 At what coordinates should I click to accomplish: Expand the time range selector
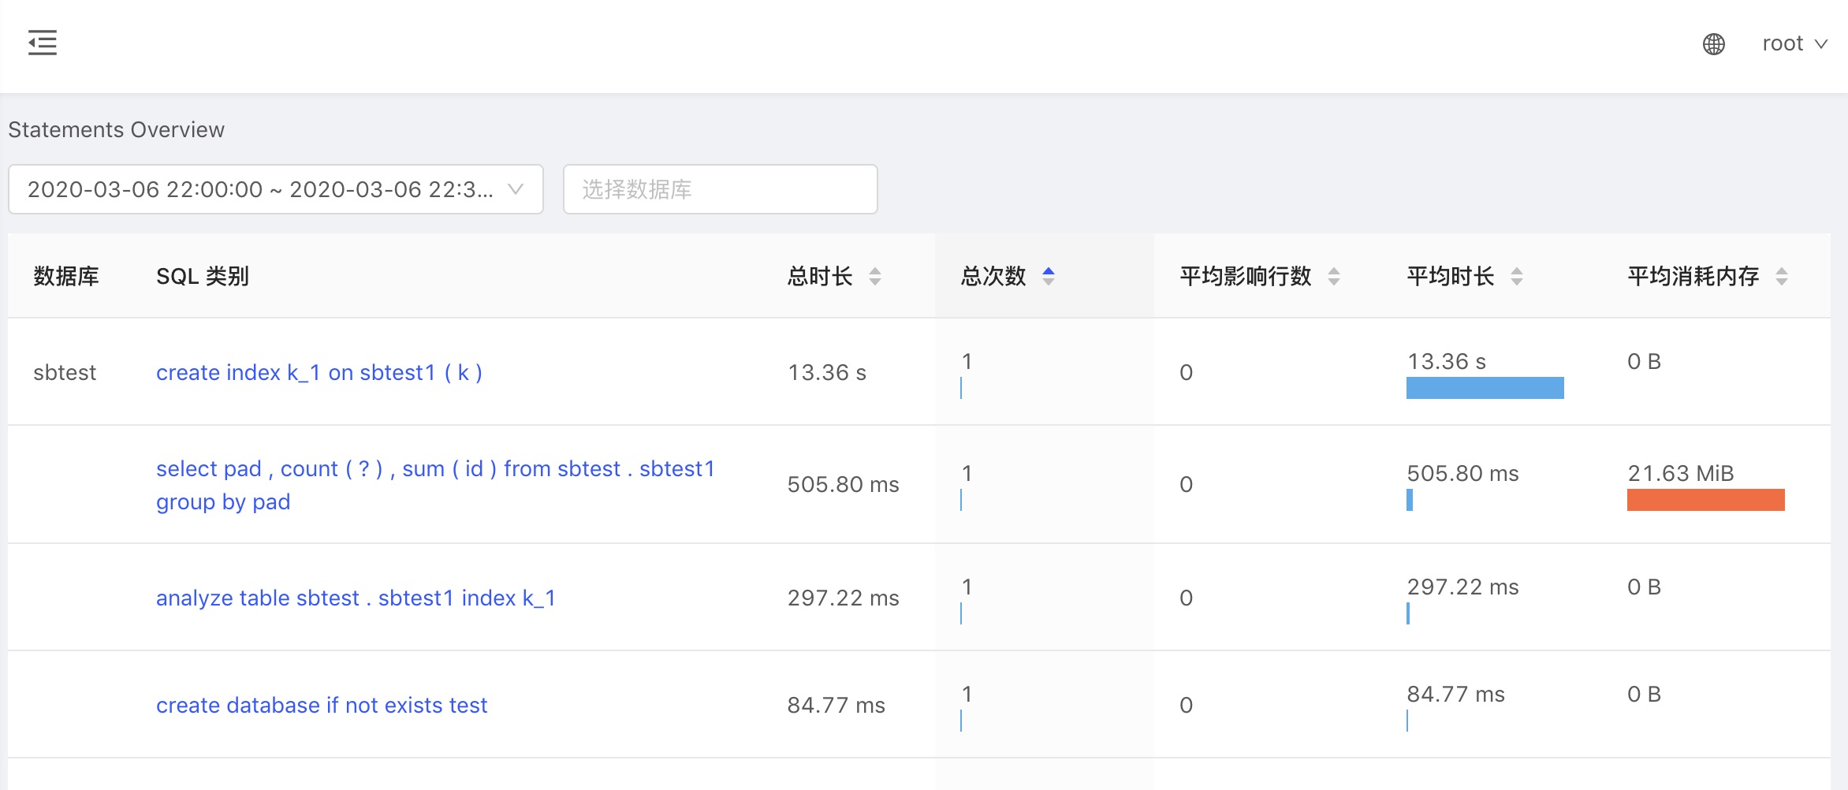275,189
